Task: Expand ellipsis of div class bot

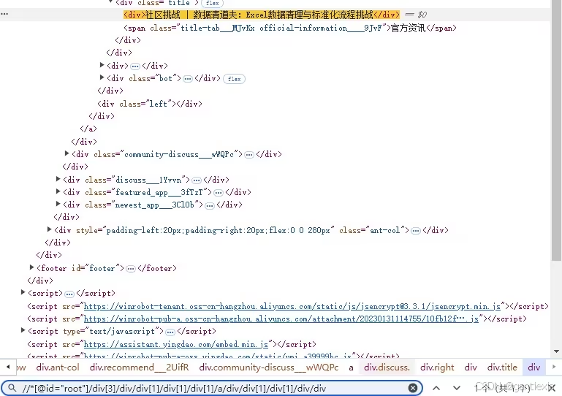Action: coord(188,79)
